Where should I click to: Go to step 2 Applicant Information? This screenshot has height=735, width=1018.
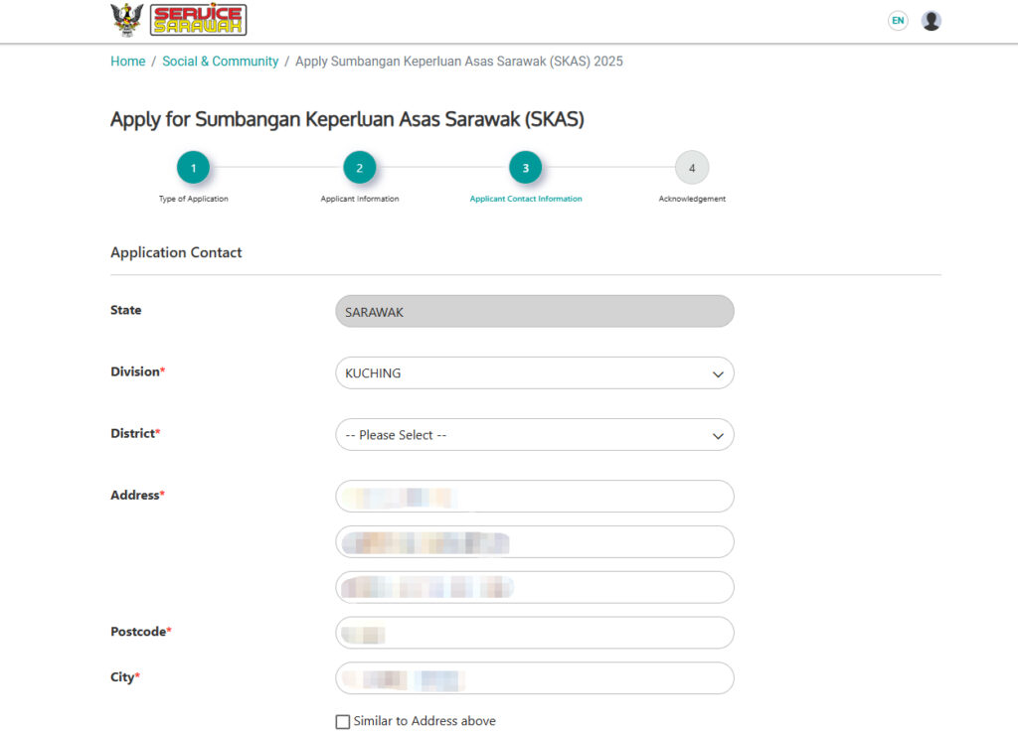click(x=360, y=168)
